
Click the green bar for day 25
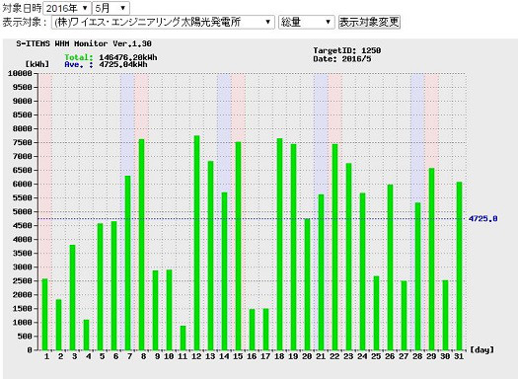click(376, 313)
